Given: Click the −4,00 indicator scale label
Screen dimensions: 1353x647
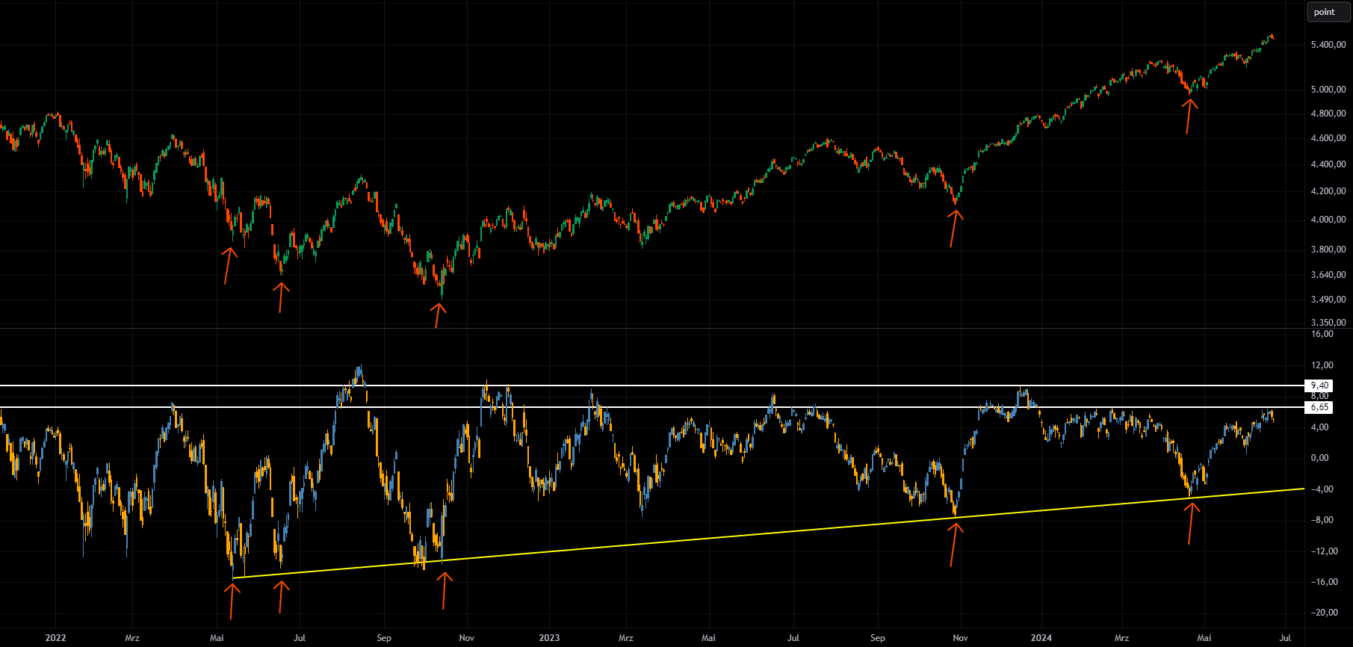Looking at the screenshot, I should (1322, 489).
